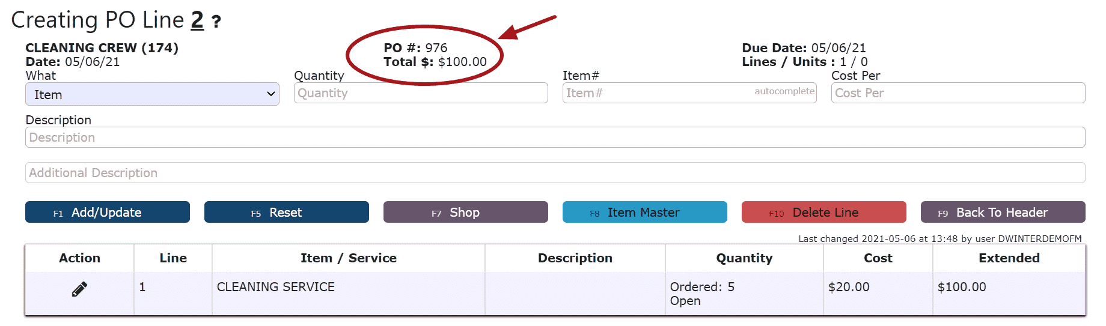Click the Quantity input field

click(x=421, y=93)
